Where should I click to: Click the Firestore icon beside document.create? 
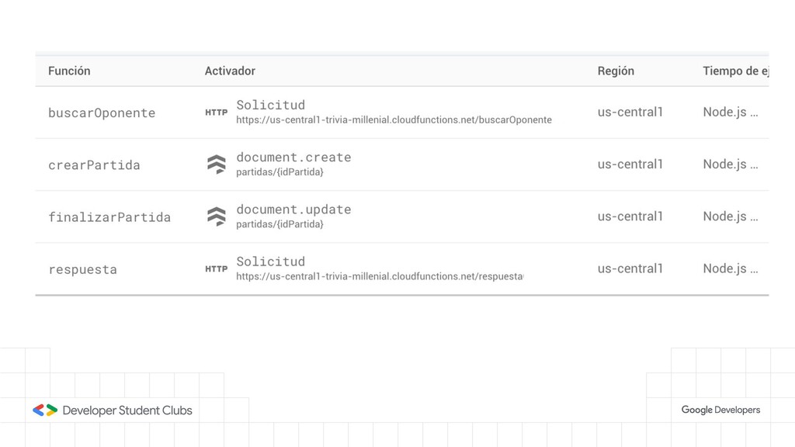[216, 164]
